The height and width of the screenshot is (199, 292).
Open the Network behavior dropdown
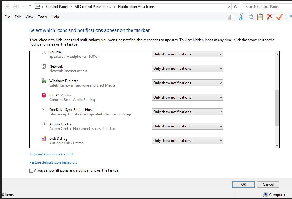point(188,69)
